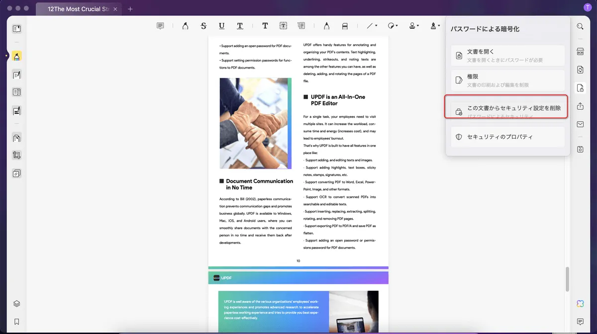Viewport: 597px width, 334px height.
Task: Open the user account avatar T
Action: point(587,7)
